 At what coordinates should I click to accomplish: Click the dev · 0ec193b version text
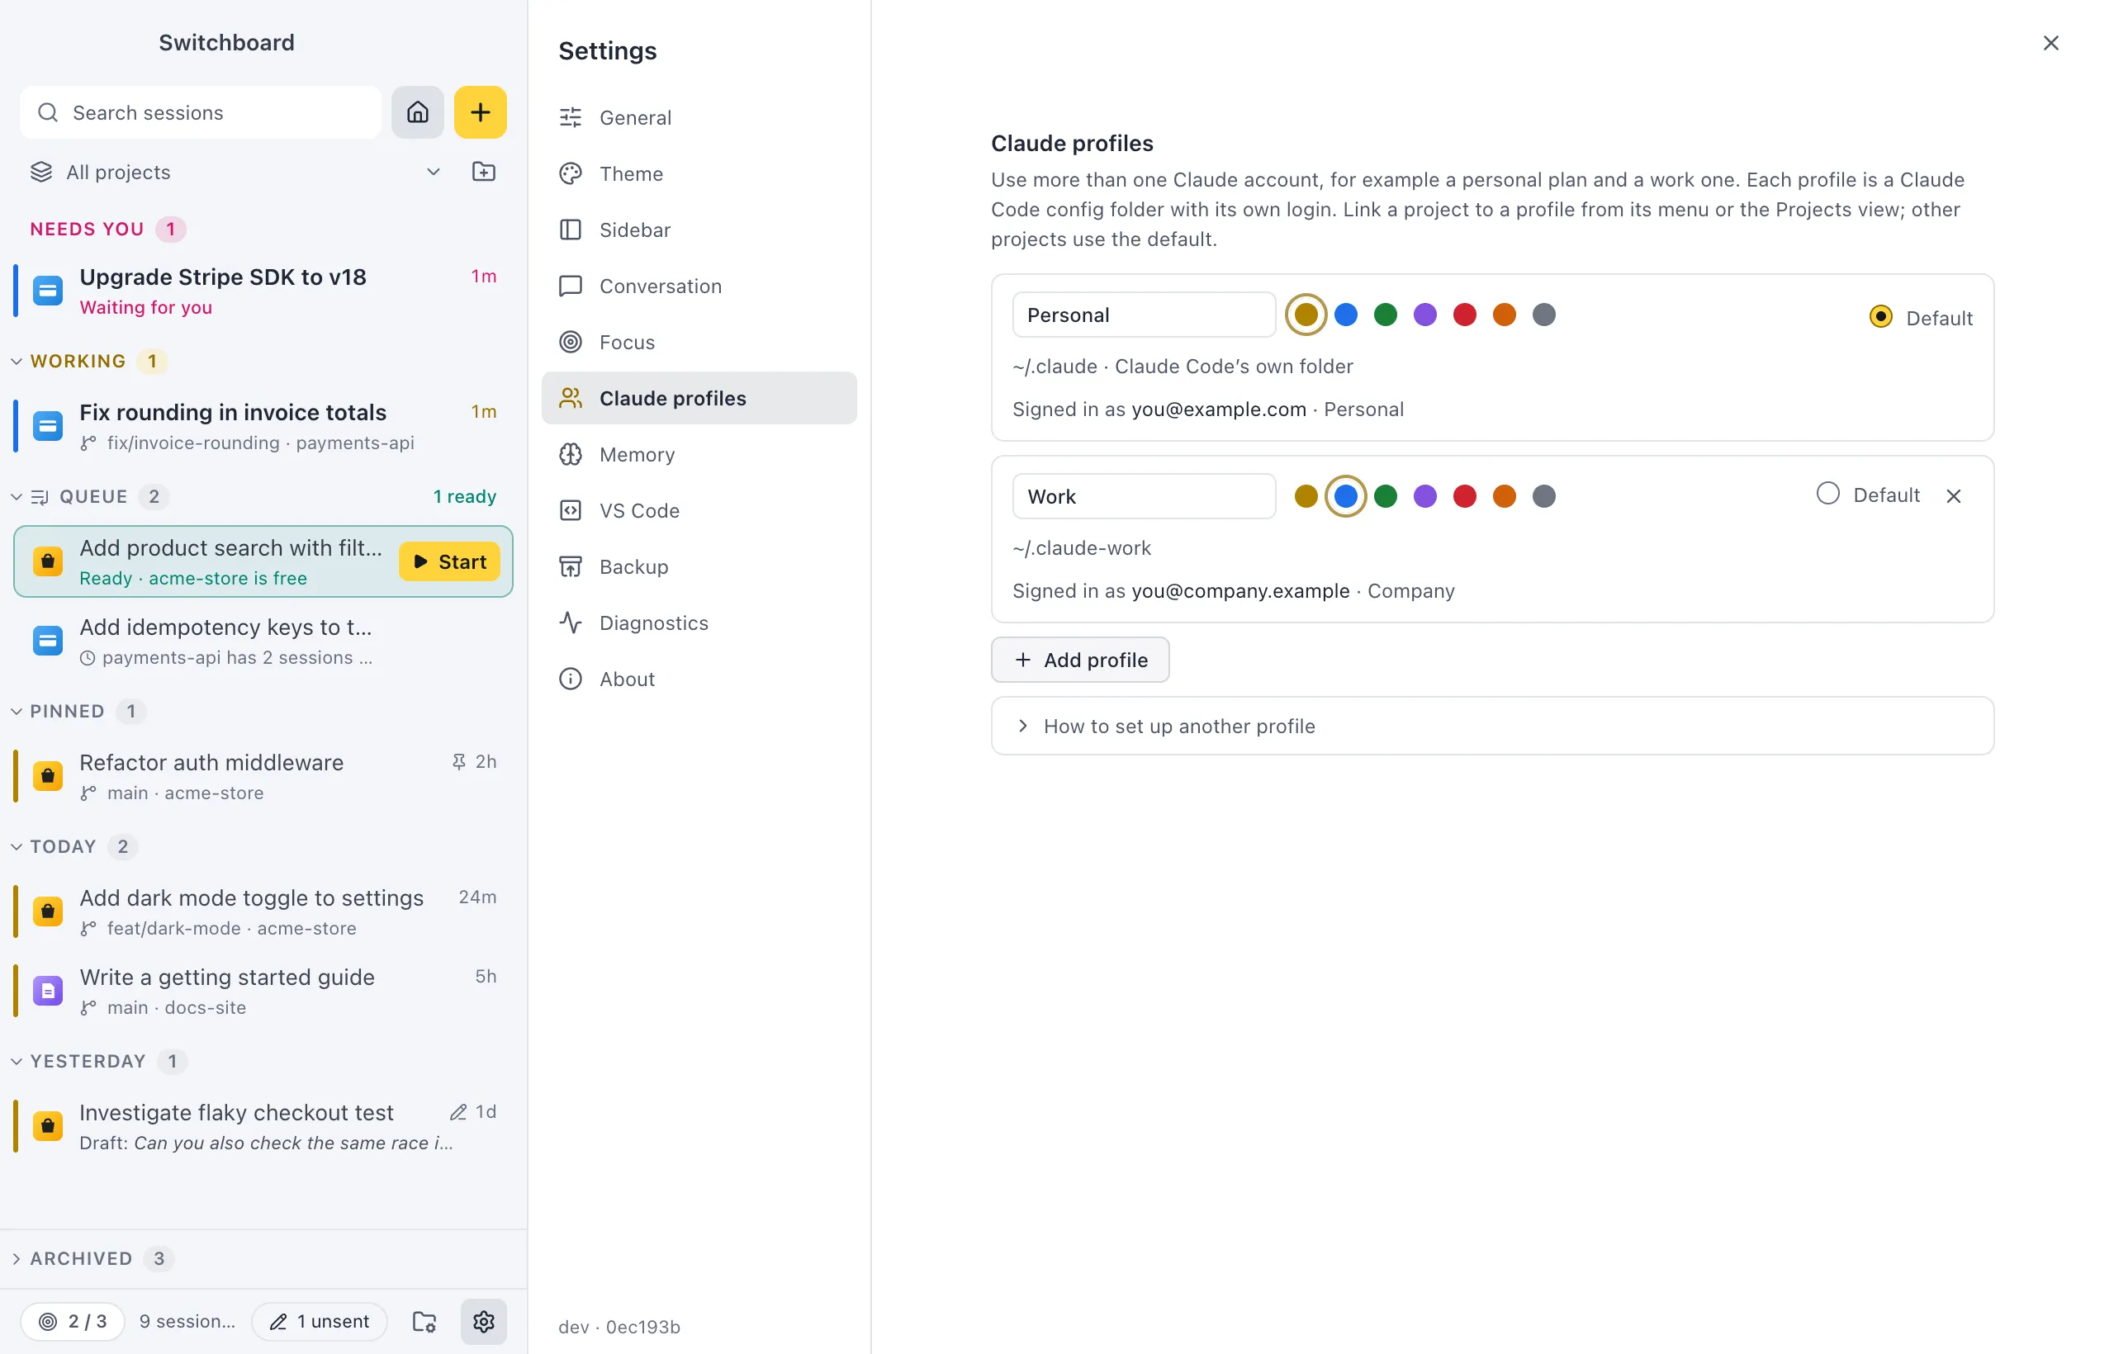pos(619,1327)
